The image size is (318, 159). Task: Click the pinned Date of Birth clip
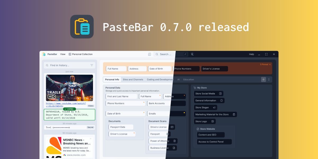point(160,69)
